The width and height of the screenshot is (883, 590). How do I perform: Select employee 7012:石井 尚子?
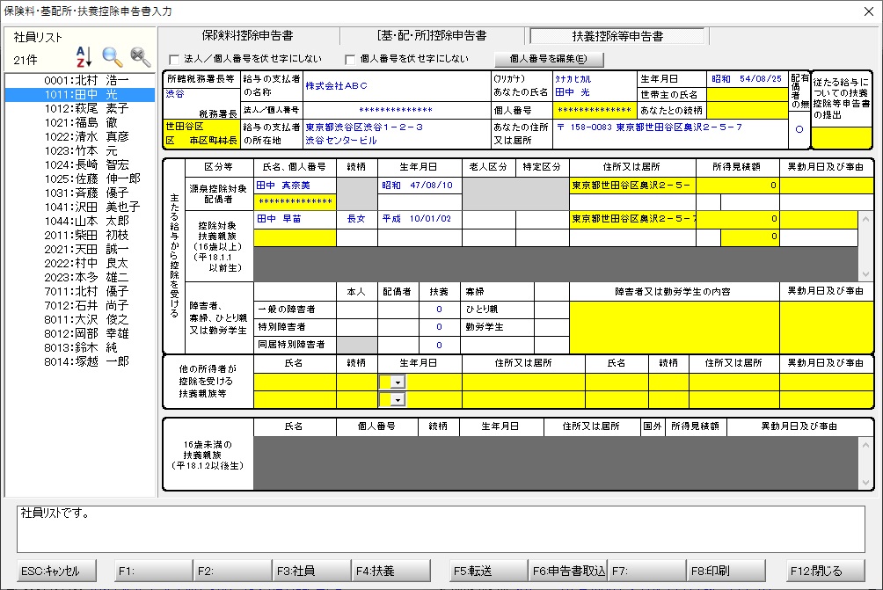pos(80,306)
